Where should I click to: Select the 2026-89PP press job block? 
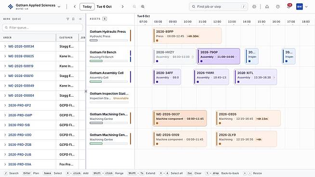187,36
